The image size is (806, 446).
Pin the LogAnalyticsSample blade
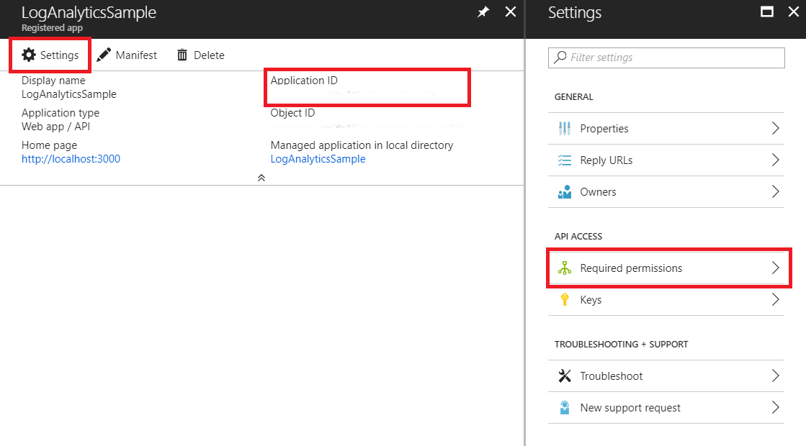[483, 12]
